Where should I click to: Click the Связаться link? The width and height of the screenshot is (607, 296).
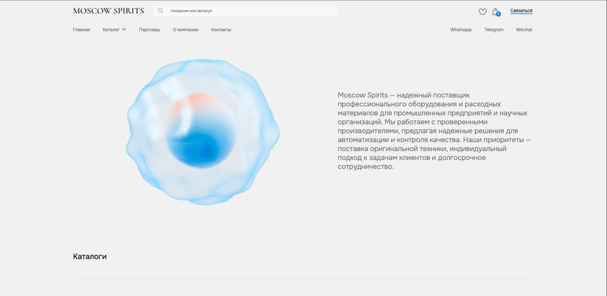521,11
